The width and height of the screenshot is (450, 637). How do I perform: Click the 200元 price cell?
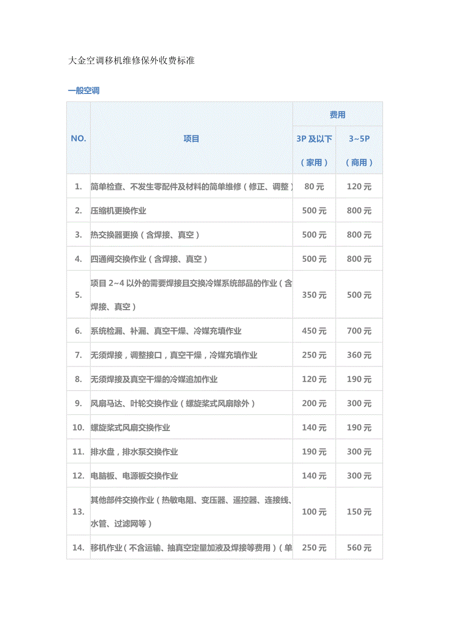314,404
